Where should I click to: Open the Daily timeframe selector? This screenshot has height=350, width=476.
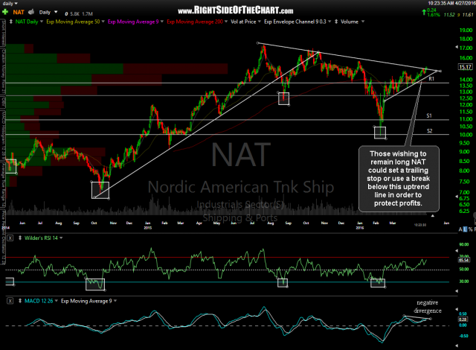coord(48,12)
